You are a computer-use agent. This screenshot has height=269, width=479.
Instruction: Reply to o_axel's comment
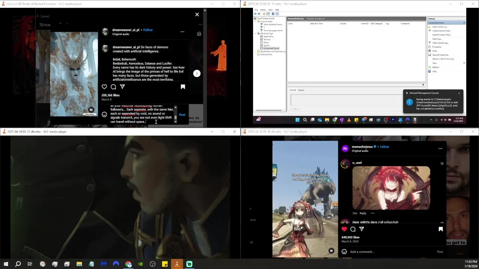tap(363, 213)
